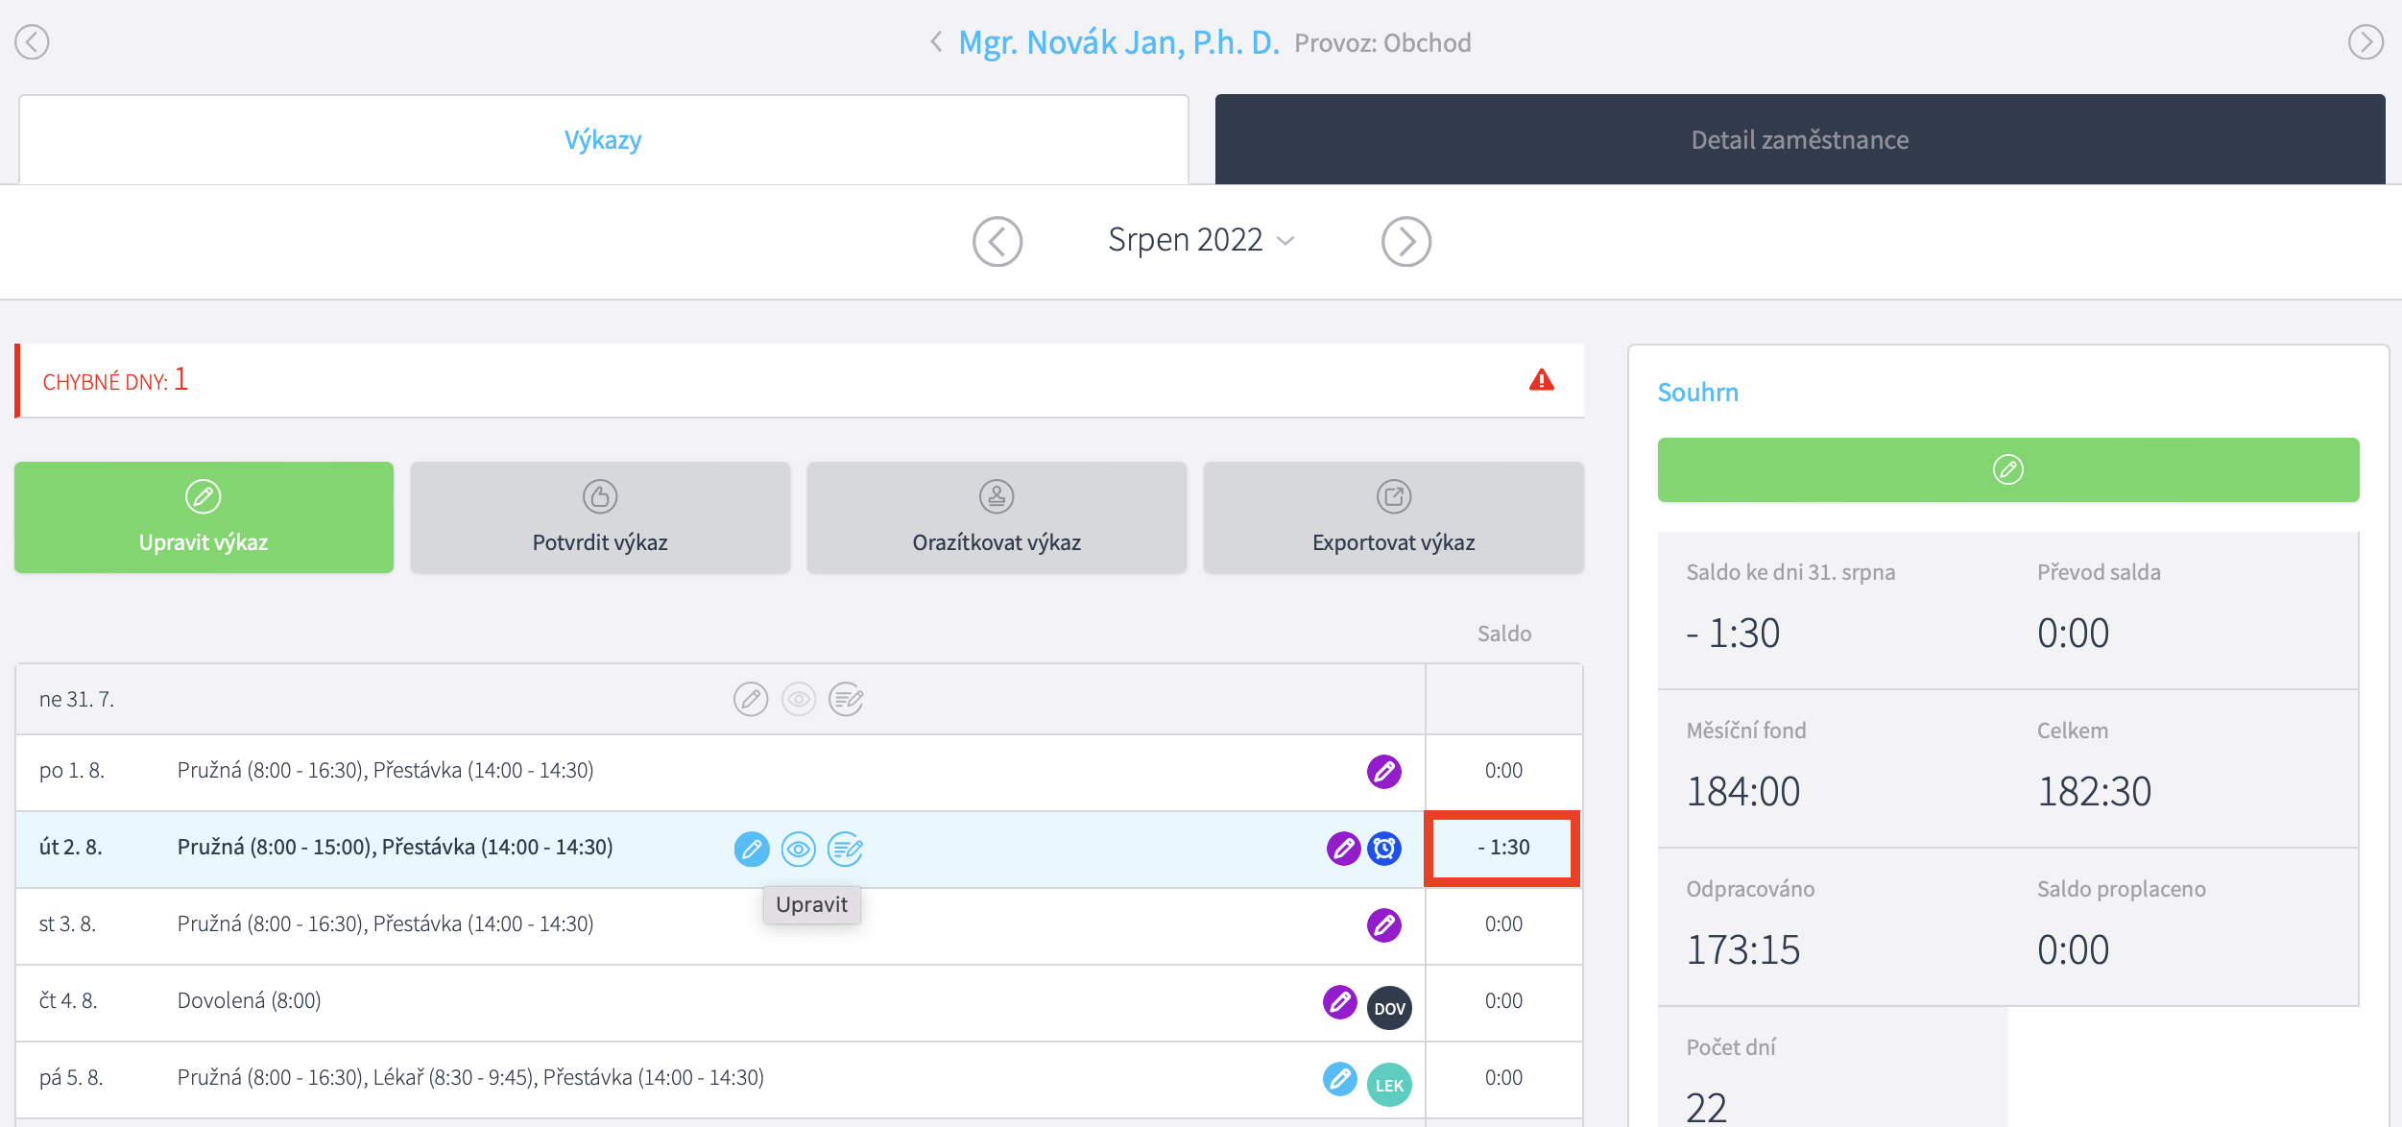The width and height of the screenshot is (2402, 1127).
Task: Click blue pencil edit icon for út 2. 8.
Action: (x=752, y=849)
